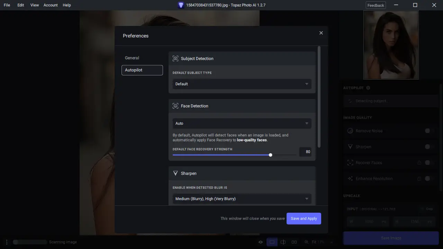
Task: Click the 'DEFAULT SUBJECT TYPE' label
Action: point(192,73)
